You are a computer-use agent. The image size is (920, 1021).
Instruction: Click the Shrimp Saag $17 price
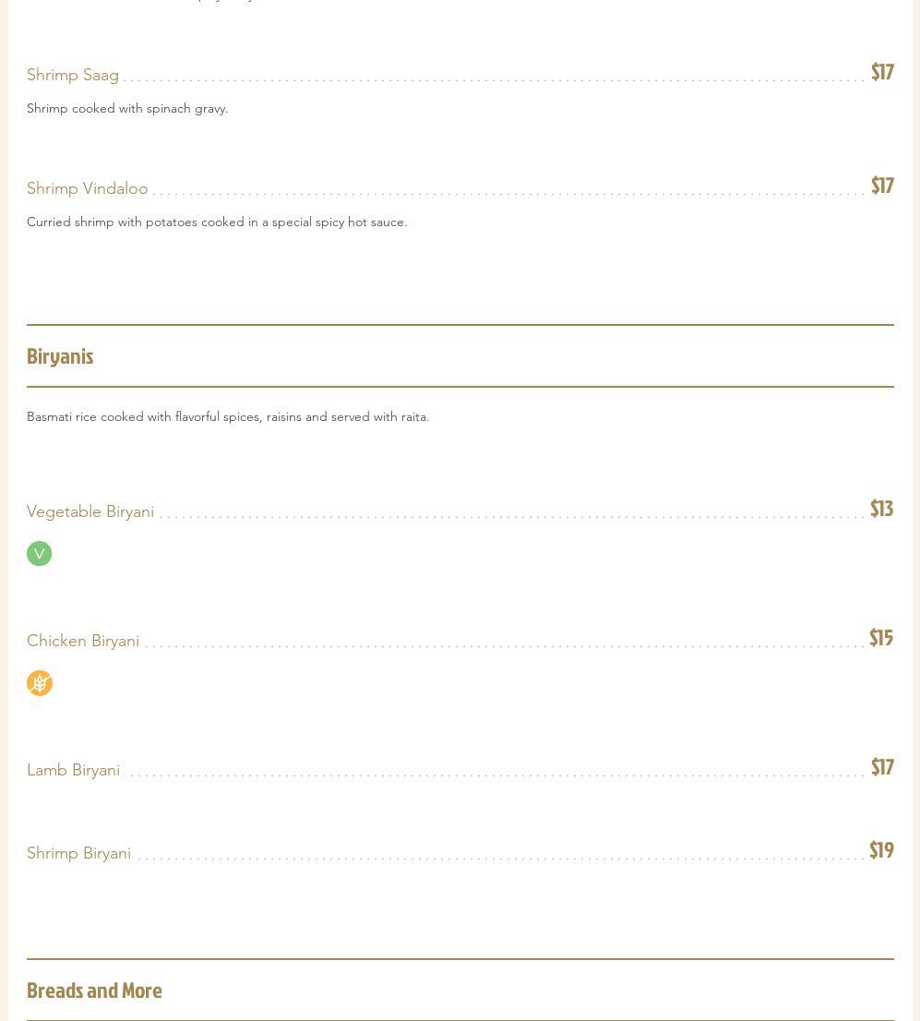(882, 72)
